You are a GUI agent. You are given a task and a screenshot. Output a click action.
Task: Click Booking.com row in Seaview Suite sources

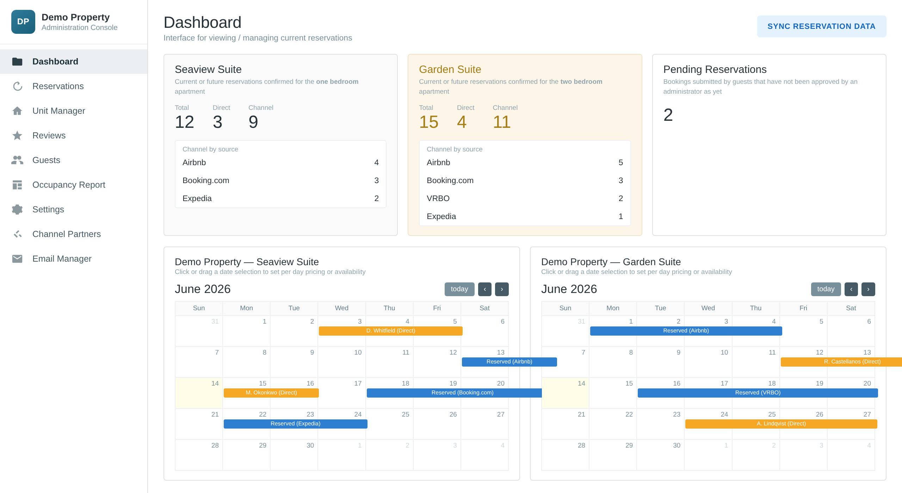(x=280, y=180)
